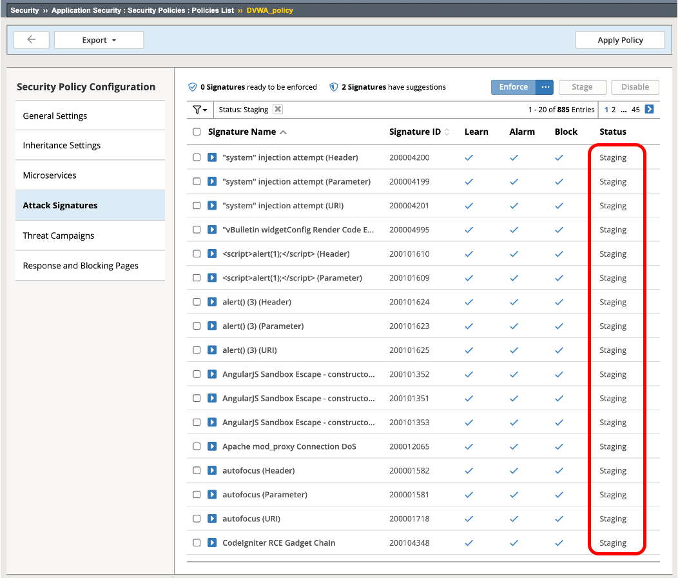Check "system" injection attempt (Parameter) row
678x578 pixels.
click(197, 181)
